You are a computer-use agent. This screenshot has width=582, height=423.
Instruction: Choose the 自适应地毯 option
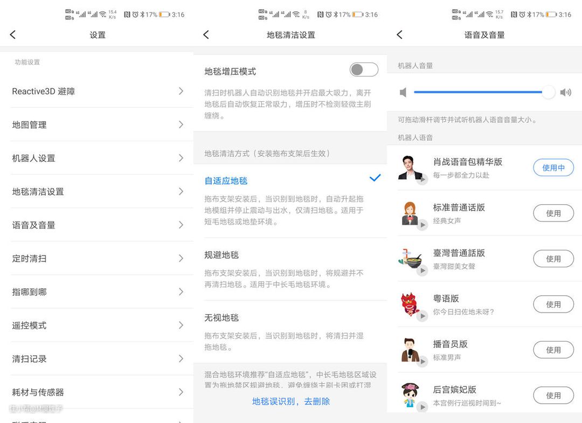pyautogui.click(x=226, y=181)
